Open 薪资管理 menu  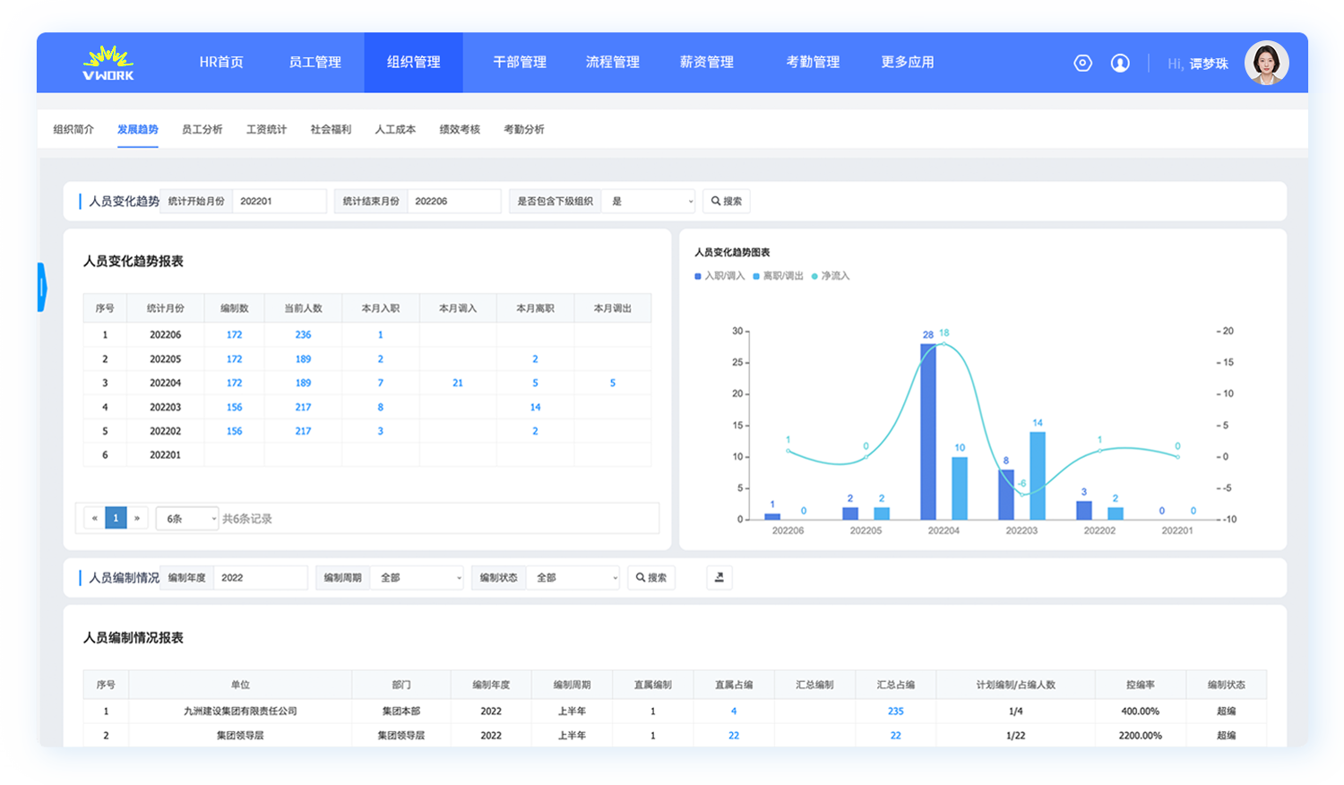(x=706, y=63)
